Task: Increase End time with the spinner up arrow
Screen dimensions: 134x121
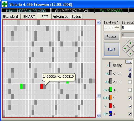Action: (117, 26)
